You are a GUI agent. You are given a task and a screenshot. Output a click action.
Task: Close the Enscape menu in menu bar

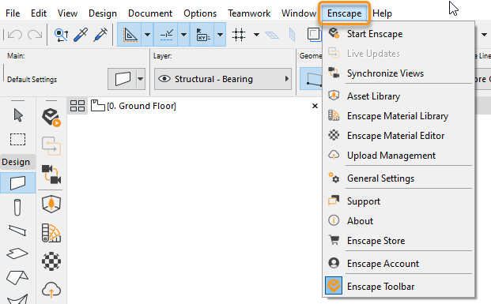point(345,13)
